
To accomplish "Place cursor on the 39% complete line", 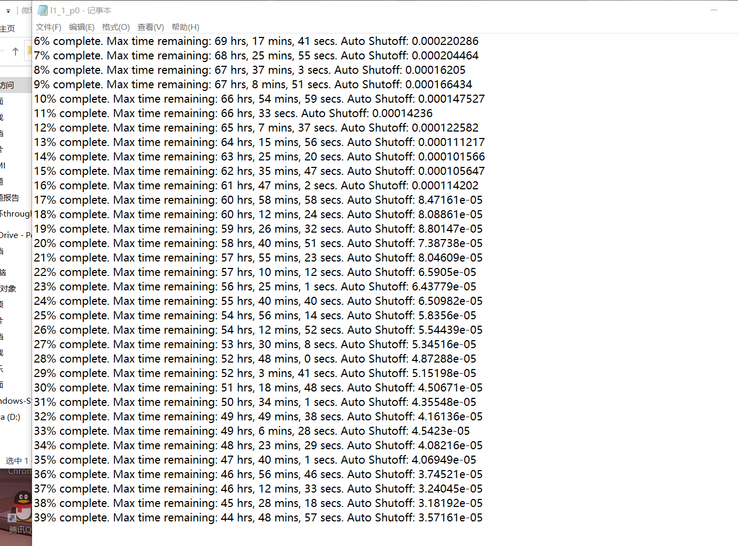I will tap(258, 518).
